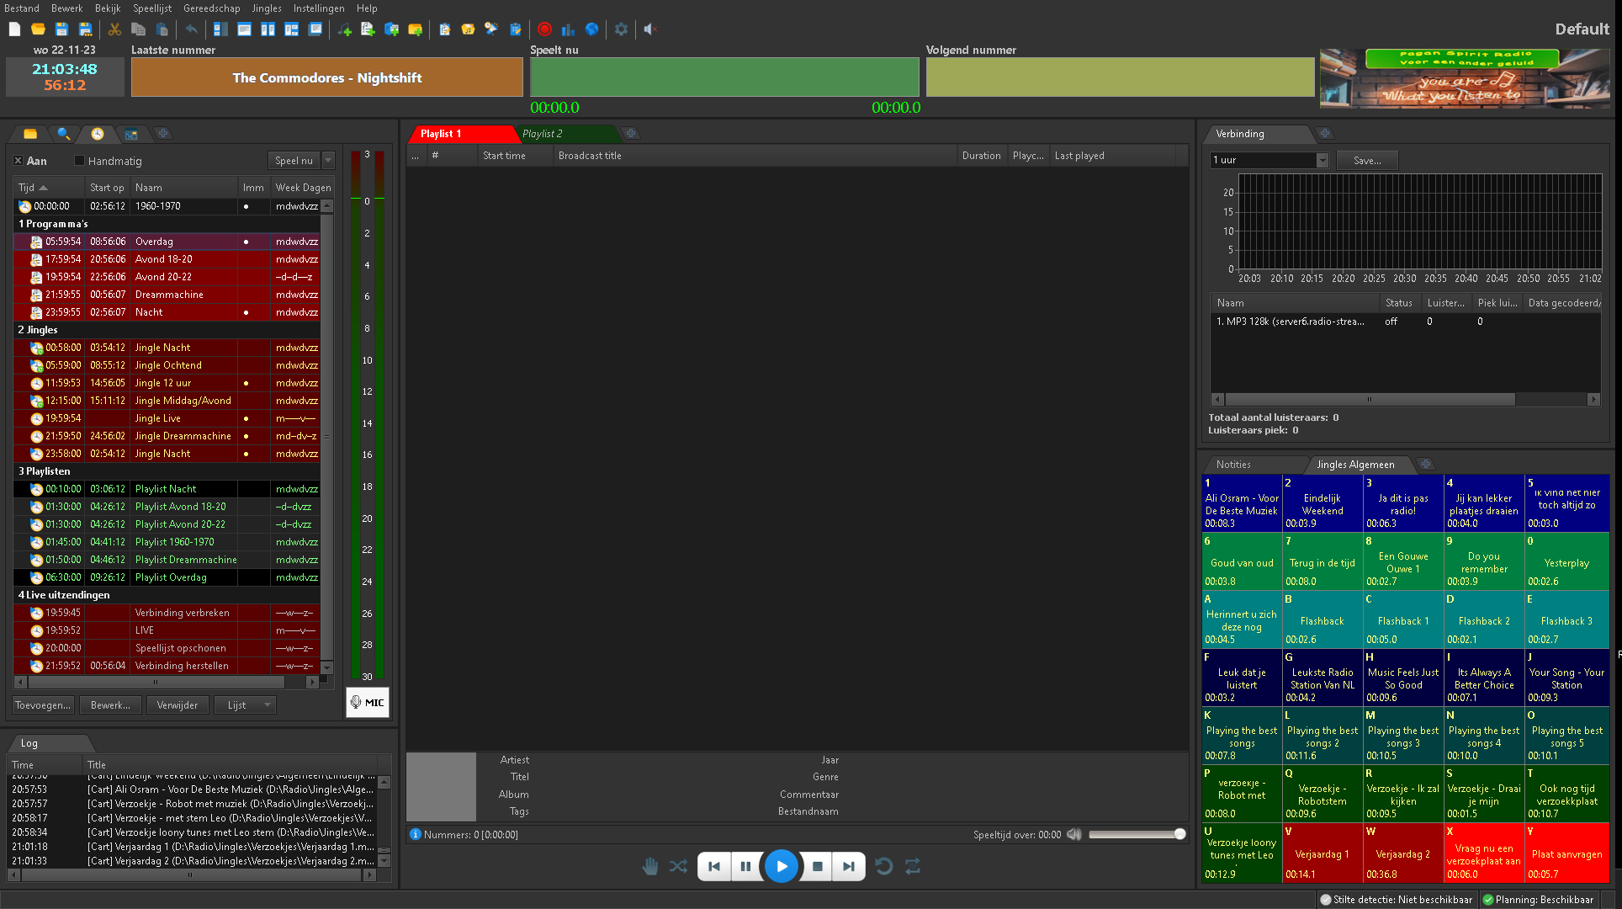The width and height of the screenshot is (1622, 909).
Task: Switch to the Playlist 2 tab
Action: coord(543,134)
